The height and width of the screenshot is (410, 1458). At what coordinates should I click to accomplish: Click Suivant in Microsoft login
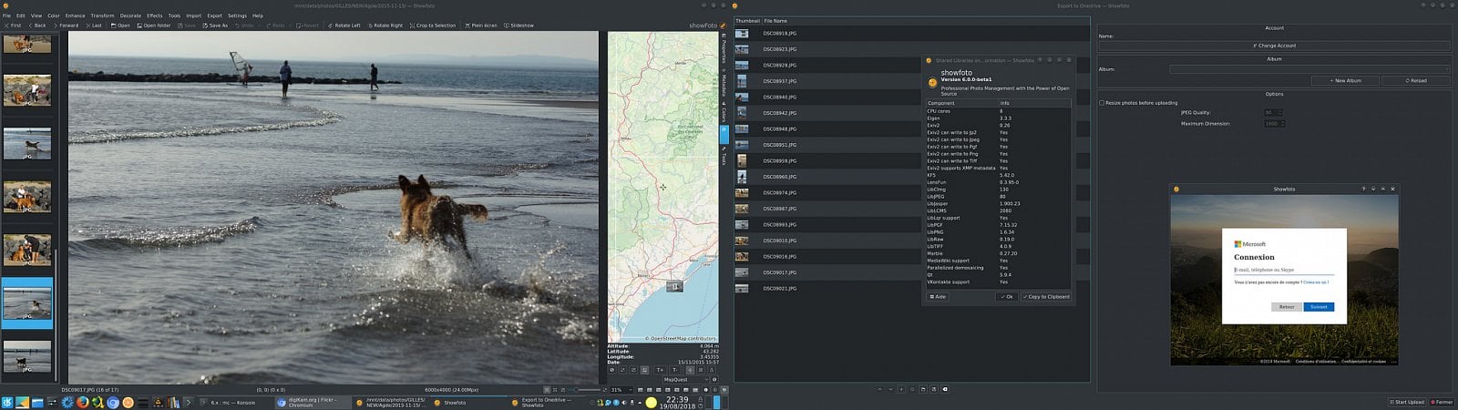click(1319, 307)
